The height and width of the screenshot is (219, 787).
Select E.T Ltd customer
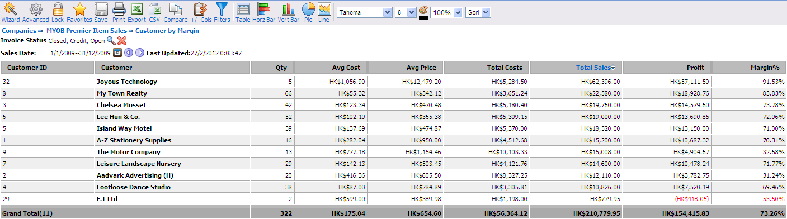107,199
